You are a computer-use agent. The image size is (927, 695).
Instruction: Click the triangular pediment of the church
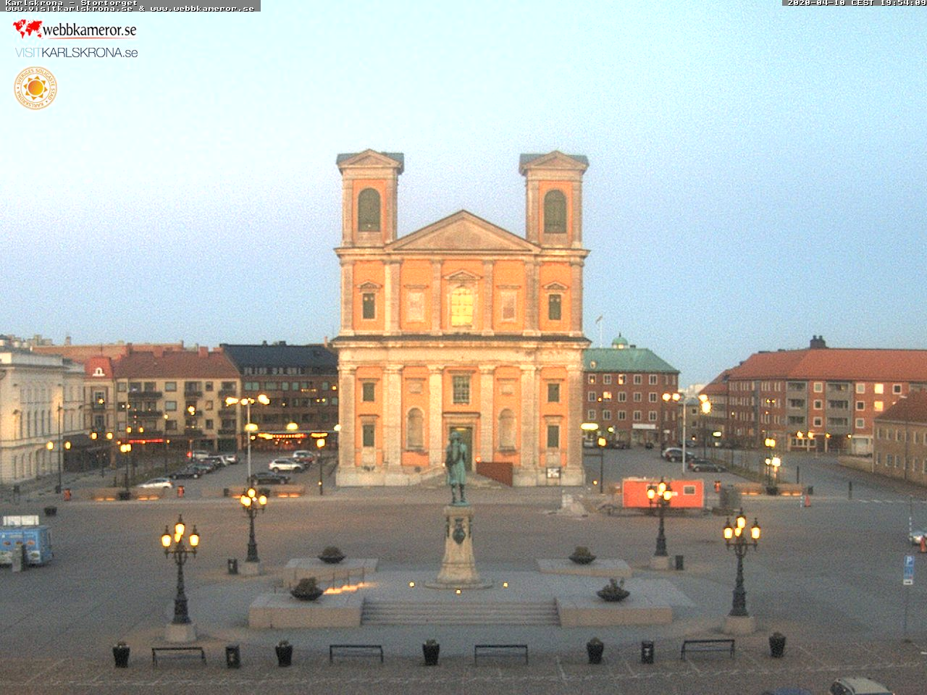pyautogui.click(x=461, y=235)
